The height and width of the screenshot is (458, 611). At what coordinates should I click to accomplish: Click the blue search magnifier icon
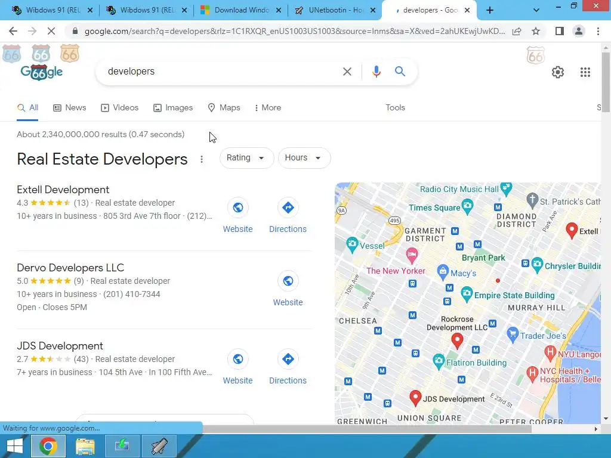tap(400, 72)
